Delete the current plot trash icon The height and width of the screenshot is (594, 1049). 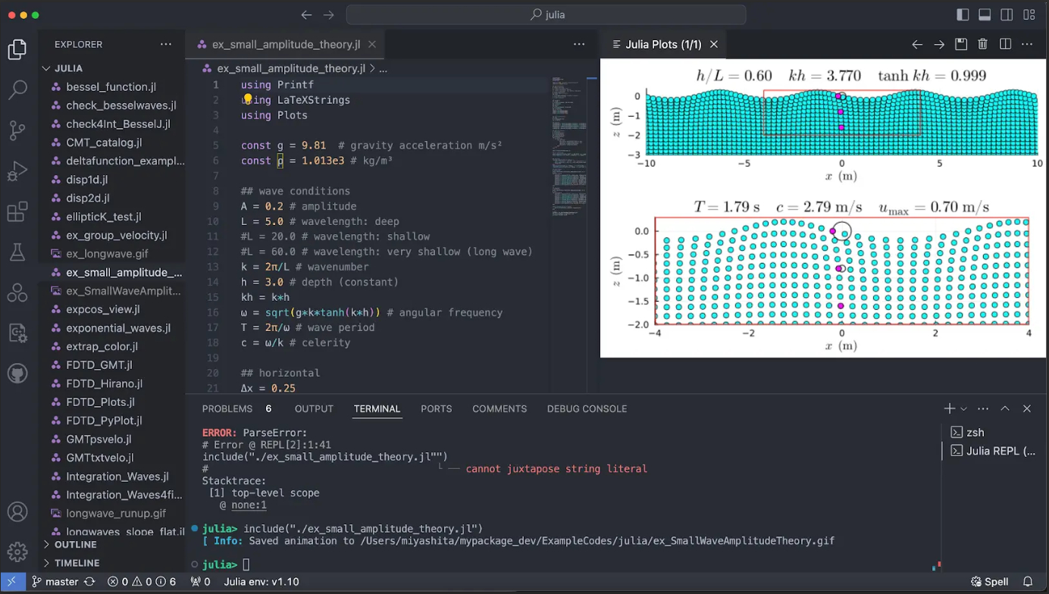[x=983, y=45]
